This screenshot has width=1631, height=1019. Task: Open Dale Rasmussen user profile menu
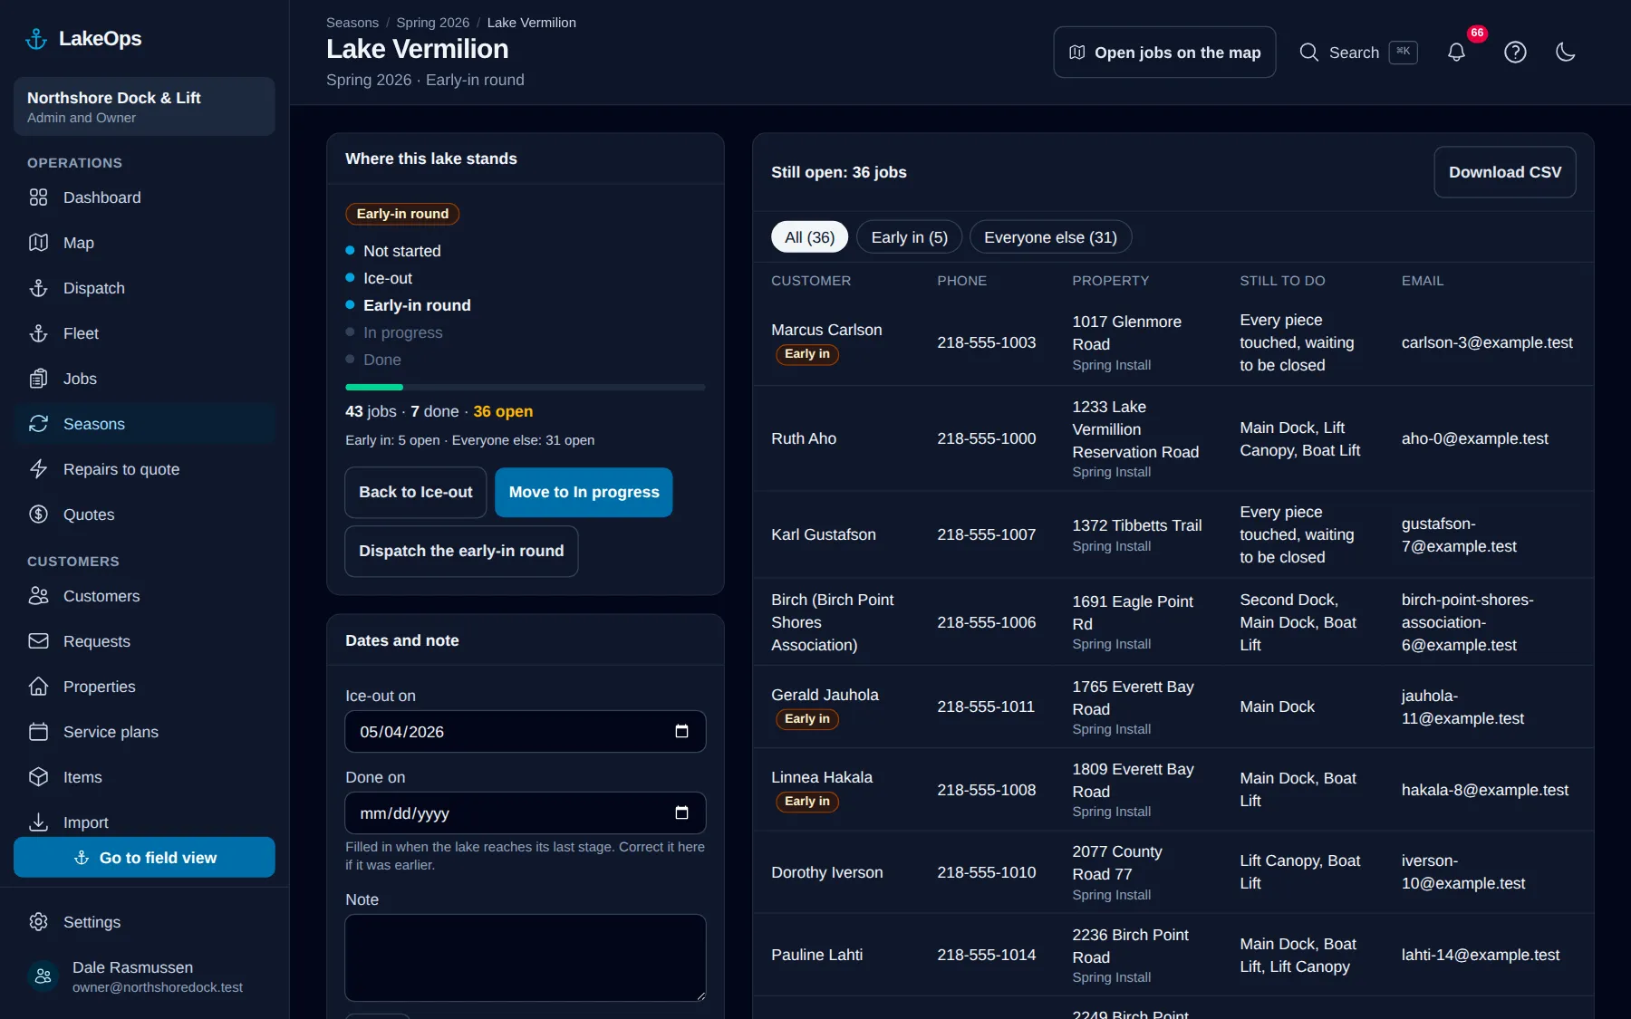point(144,976)
